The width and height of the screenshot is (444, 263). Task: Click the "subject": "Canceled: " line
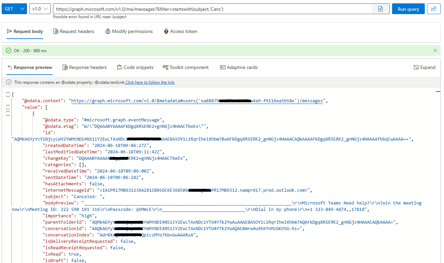click(x=74, y=196)
